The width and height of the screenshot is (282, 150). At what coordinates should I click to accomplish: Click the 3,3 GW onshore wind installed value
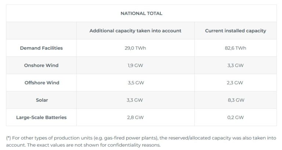(235, 65)
